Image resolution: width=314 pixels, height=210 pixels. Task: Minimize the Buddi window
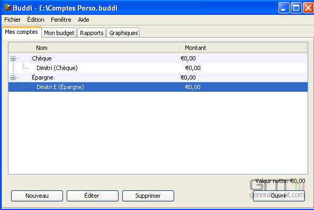(284, 8)
